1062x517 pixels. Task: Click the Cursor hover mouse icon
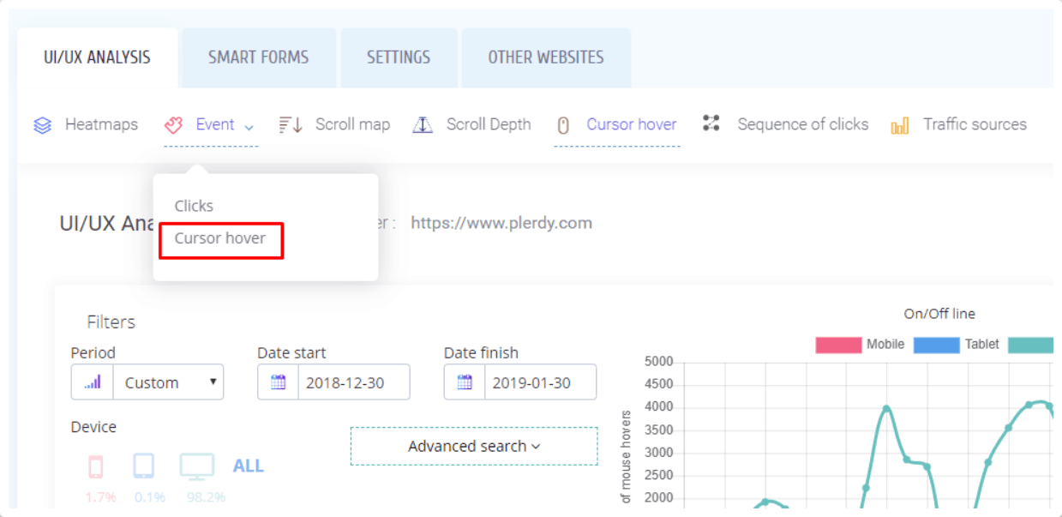tap(563, 125)
